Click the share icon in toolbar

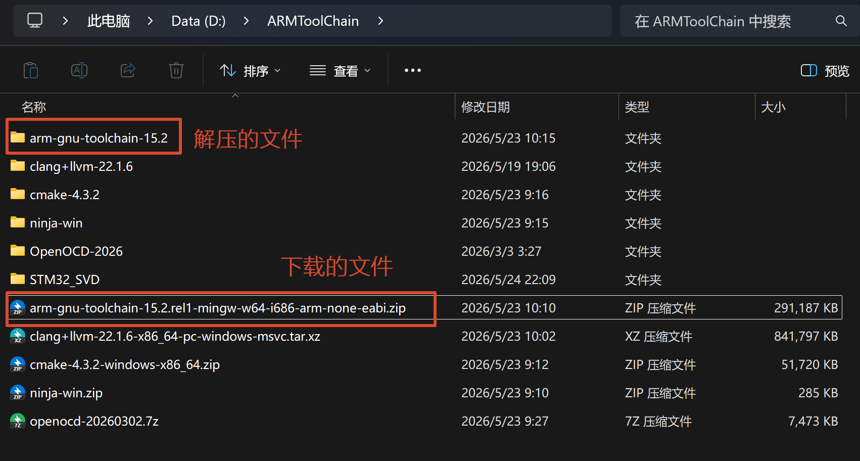pos(128,70)
